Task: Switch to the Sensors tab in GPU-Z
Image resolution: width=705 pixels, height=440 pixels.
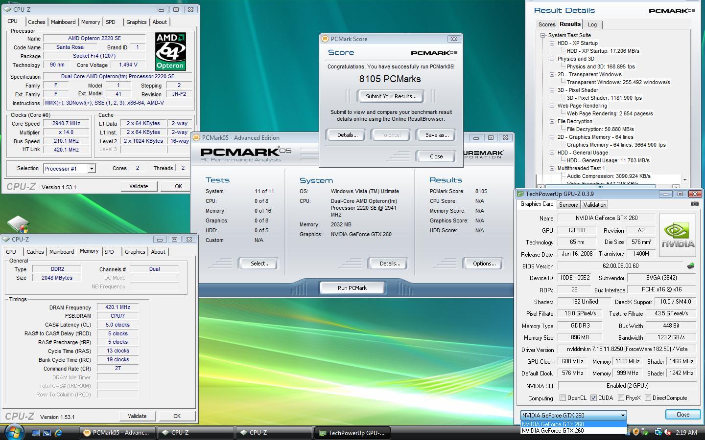Action: point(568,205)
